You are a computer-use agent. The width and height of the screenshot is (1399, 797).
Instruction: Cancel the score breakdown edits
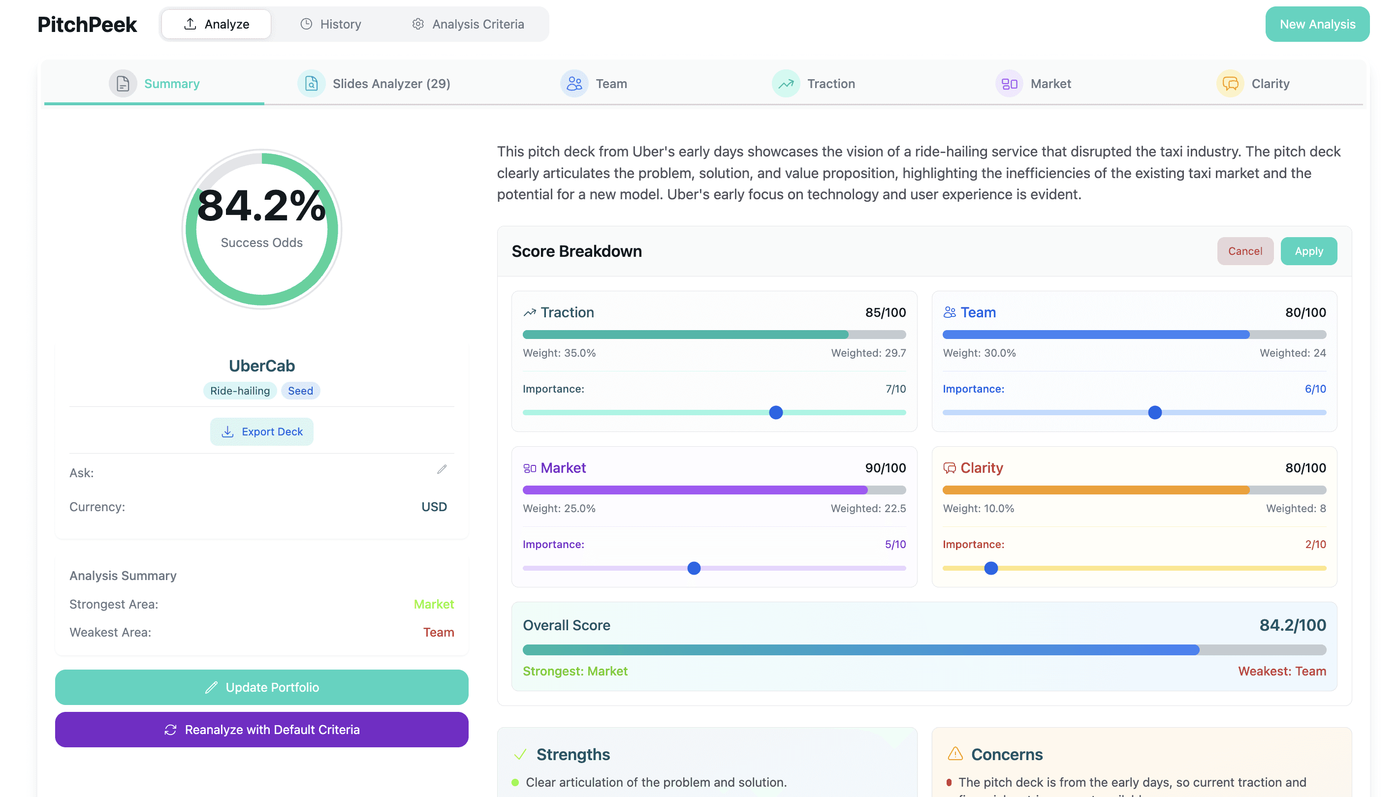tap(1244, 251)
